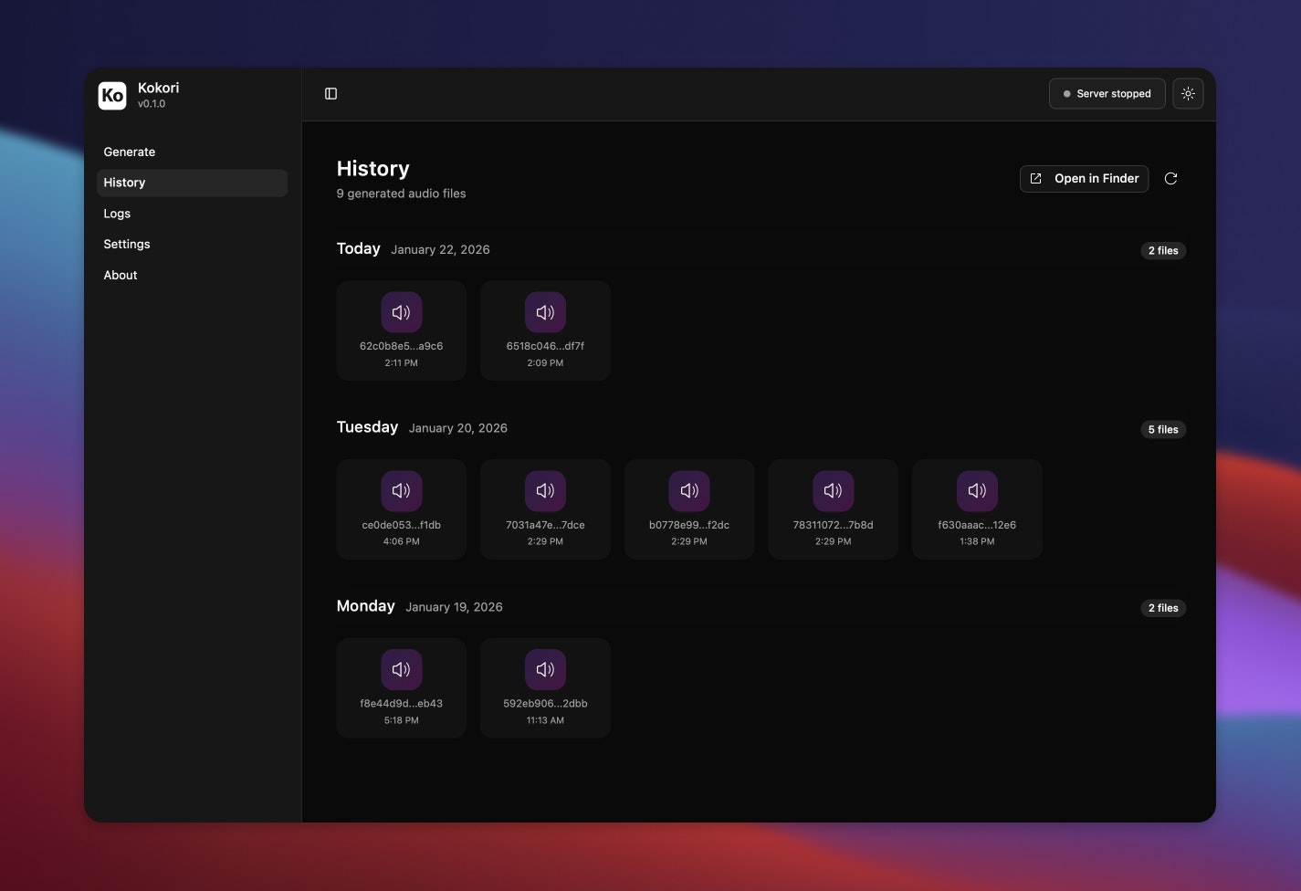Play audio icon for 7031a47e...7dce
Screen dimensions: 1301x891
pos(545,491)
